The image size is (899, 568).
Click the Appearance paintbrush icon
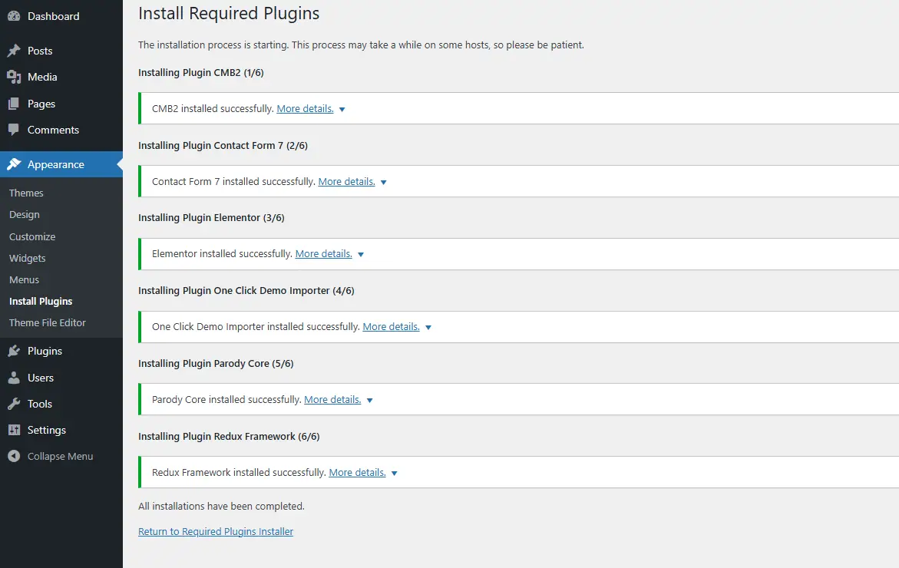click(x=14, y=164)
